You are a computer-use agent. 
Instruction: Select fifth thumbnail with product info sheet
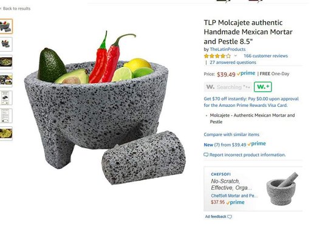(x=6, y=98)
